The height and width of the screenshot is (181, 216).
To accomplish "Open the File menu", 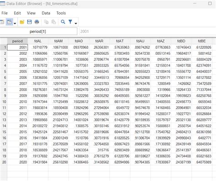I will pos(5,13).
